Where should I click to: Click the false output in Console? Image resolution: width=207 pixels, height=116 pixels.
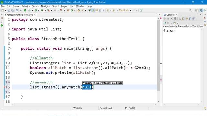pyautogui.click(x=169, y=31)
